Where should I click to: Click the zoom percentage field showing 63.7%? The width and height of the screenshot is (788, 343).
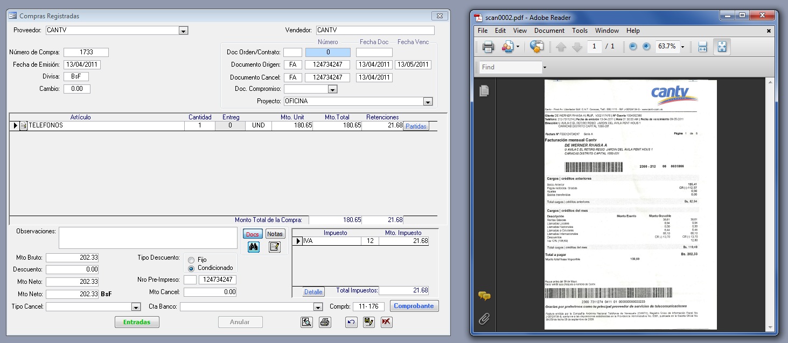pyautogui.click(x=667, y=47)
